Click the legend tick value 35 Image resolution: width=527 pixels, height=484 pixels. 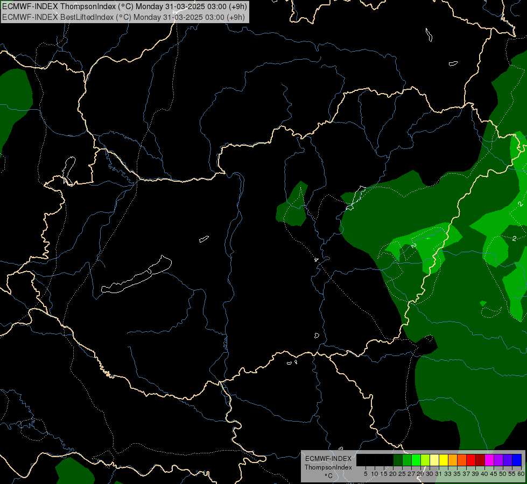(457, 474)
